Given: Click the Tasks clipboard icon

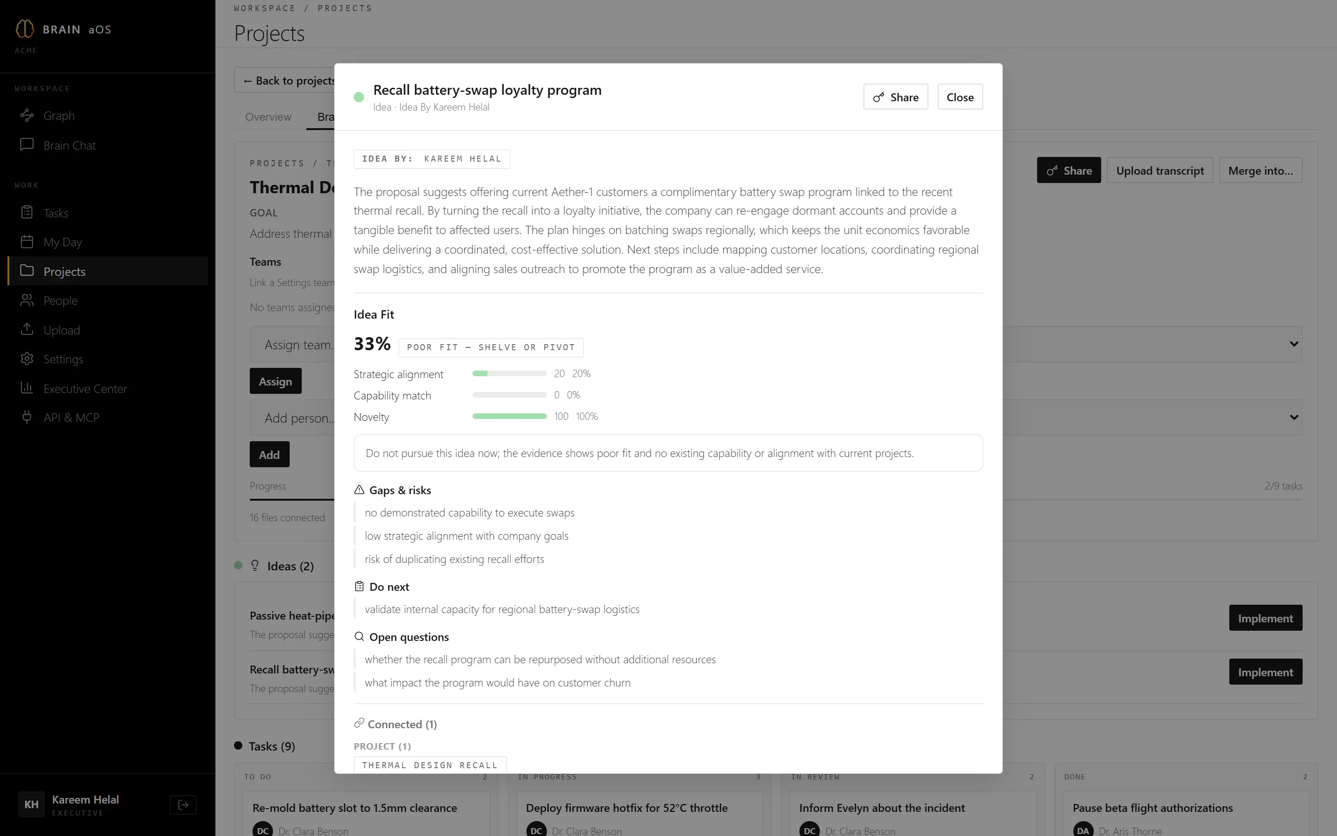Looking at the screenshot, I should point(26,212).
